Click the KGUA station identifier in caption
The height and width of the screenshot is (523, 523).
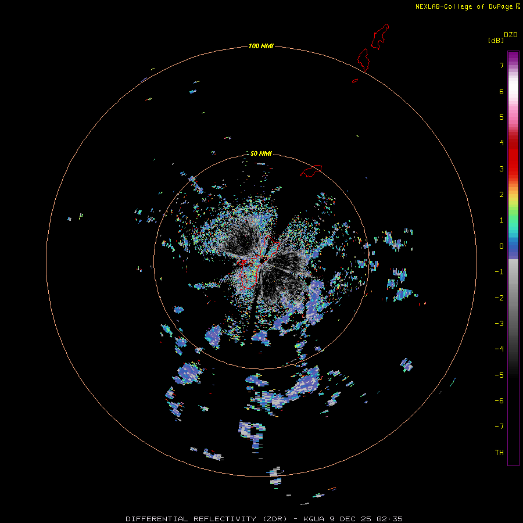pyautogui.click(x=314, y=519)
